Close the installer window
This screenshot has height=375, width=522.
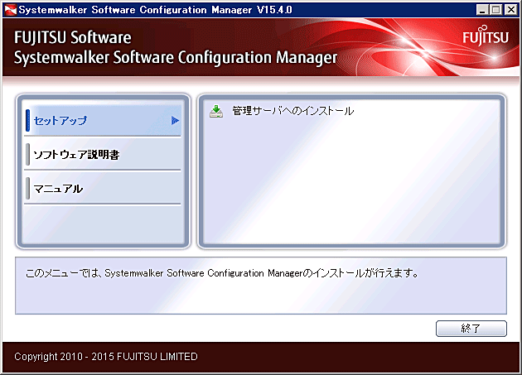click(510, 10)
